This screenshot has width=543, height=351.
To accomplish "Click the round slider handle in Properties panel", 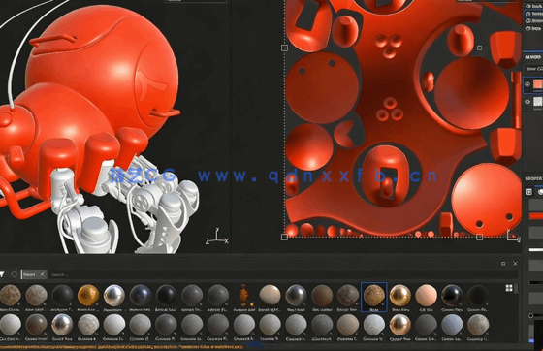I will point(531,315).
